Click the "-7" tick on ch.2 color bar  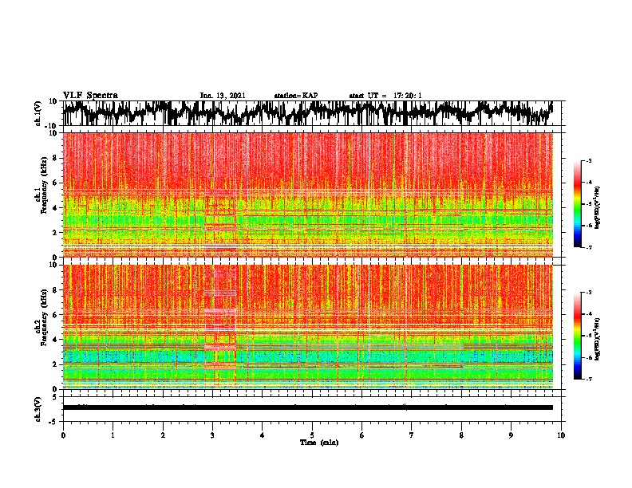coord(588,379)
